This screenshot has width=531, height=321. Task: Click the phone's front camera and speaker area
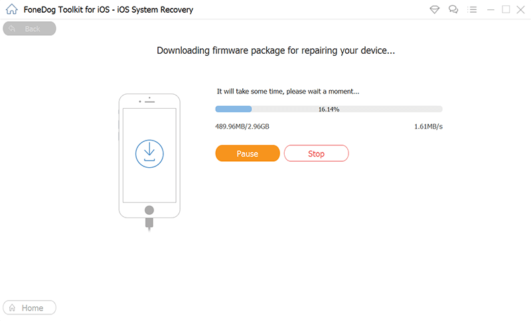149,101
